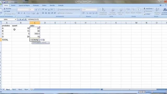Increase the cell indent

(x=55, y=13)
